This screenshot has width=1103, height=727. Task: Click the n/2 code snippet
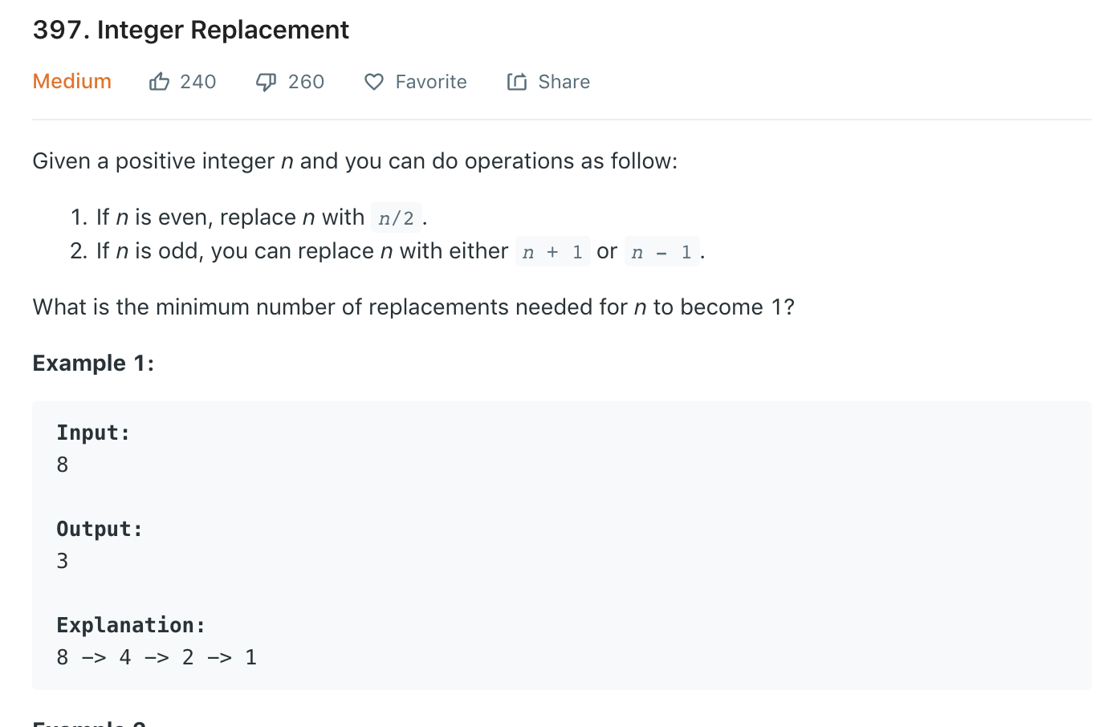396,218
